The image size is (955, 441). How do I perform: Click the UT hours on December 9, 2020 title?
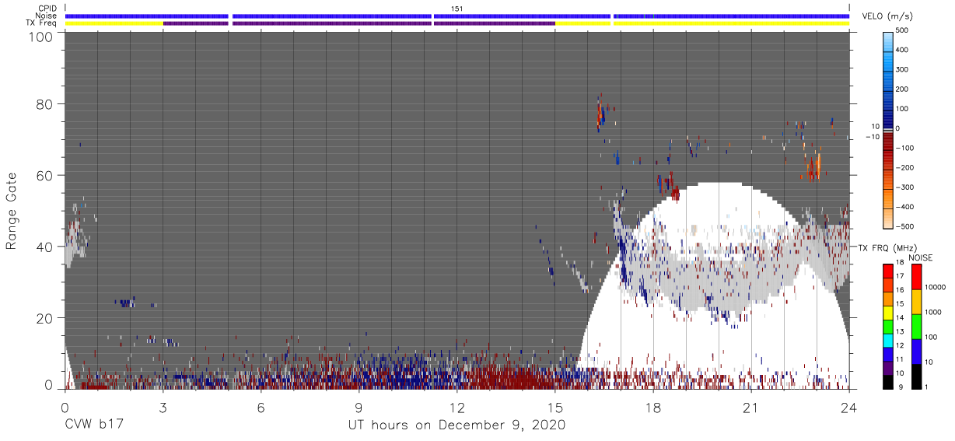tap(457, 425)
